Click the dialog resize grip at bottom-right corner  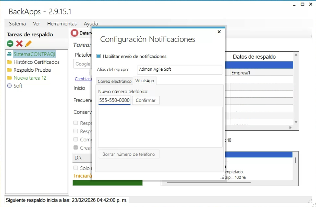coord(222,178)
